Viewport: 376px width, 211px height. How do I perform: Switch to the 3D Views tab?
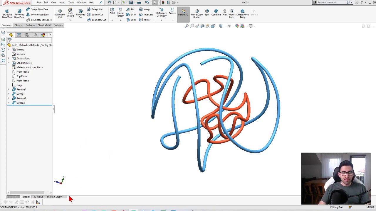tap(38, 197)
